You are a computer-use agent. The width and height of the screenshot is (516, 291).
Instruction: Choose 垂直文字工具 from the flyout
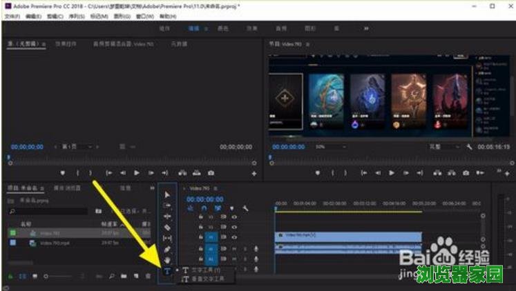point(207,279)
